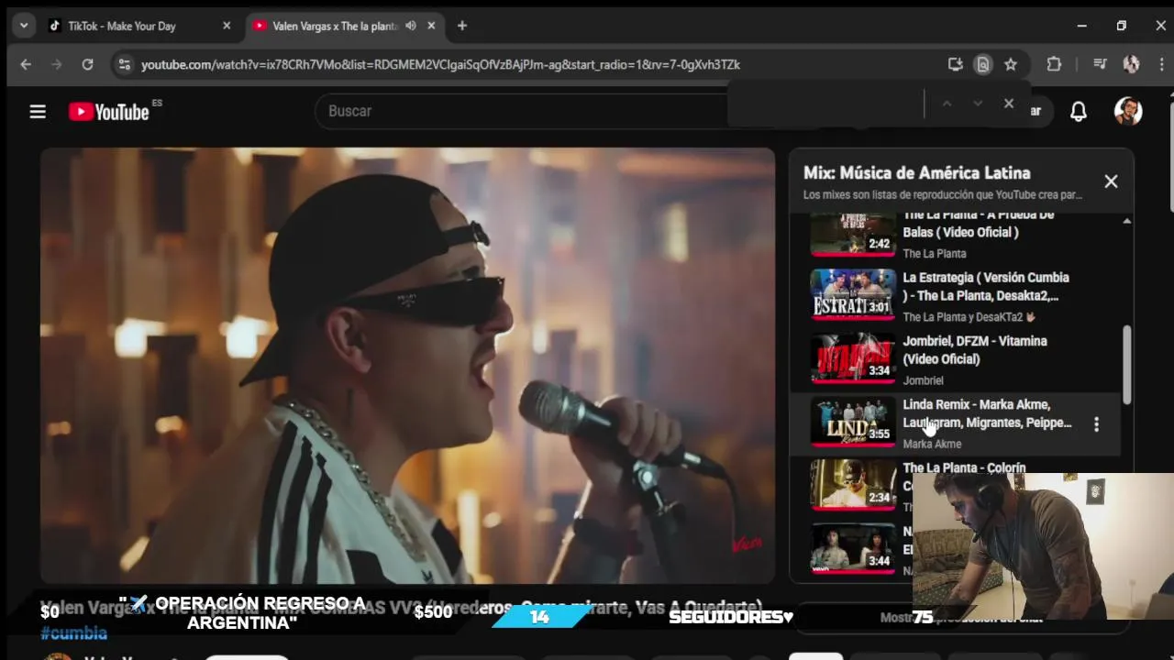The width and height of the screenshot is (1174, 660).
Task: Close the Valen Vargas YouTube tab
Action: coord(431,26)
